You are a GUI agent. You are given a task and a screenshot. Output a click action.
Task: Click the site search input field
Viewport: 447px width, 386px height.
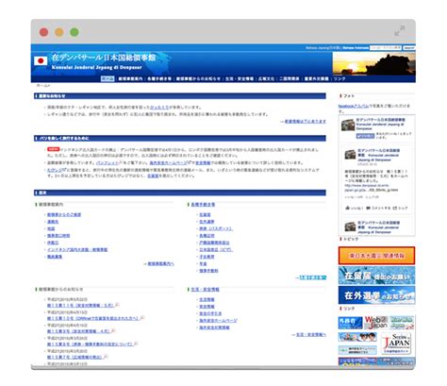point(386,48)
